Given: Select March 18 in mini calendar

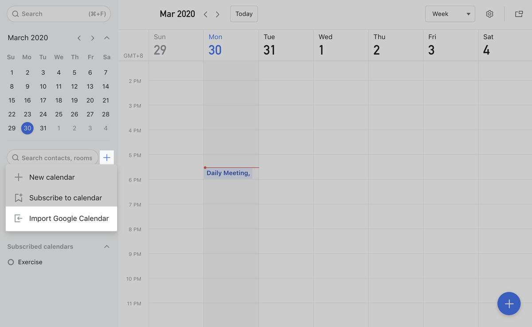Looking at the screenshot, I should (59, 100).
